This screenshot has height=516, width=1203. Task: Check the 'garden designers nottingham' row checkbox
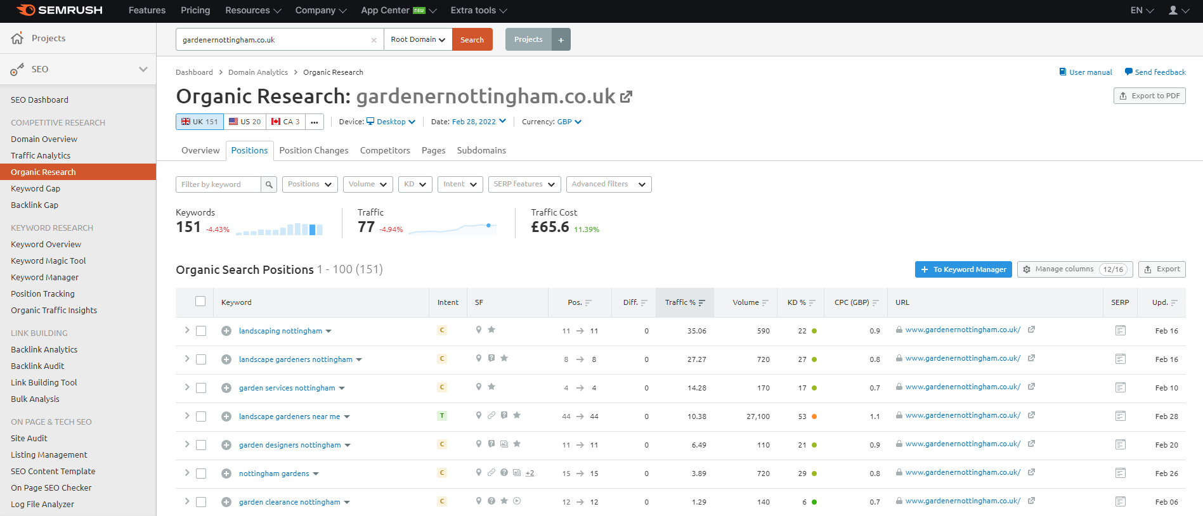tap(201, 445)
